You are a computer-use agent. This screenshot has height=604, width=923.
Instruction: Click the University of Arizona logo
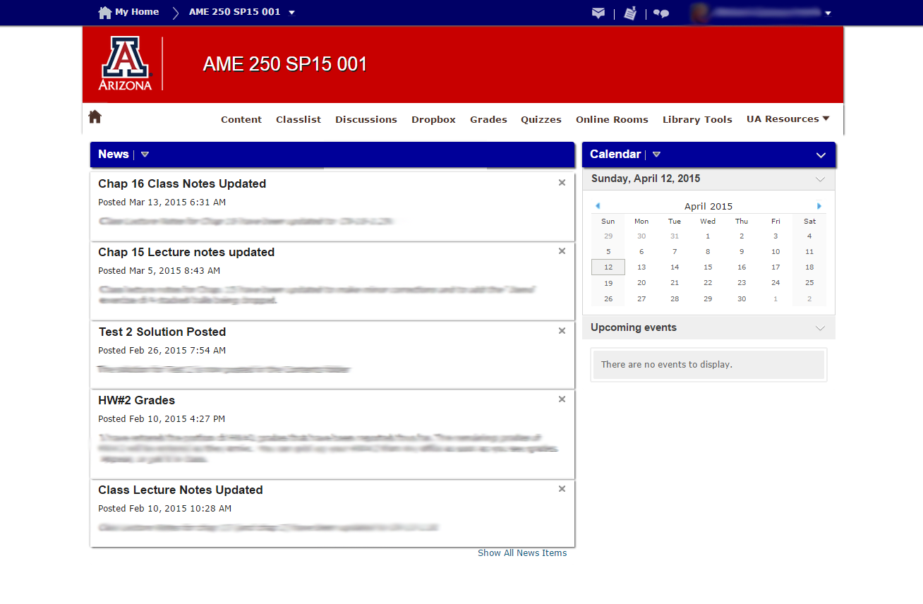pyautogui.click(x=125, y=64)
